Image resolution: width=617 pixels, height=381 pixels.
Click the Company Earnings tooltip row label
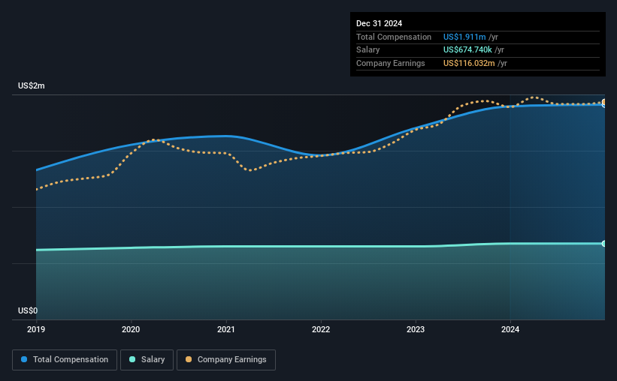click(x=390, y=63)
